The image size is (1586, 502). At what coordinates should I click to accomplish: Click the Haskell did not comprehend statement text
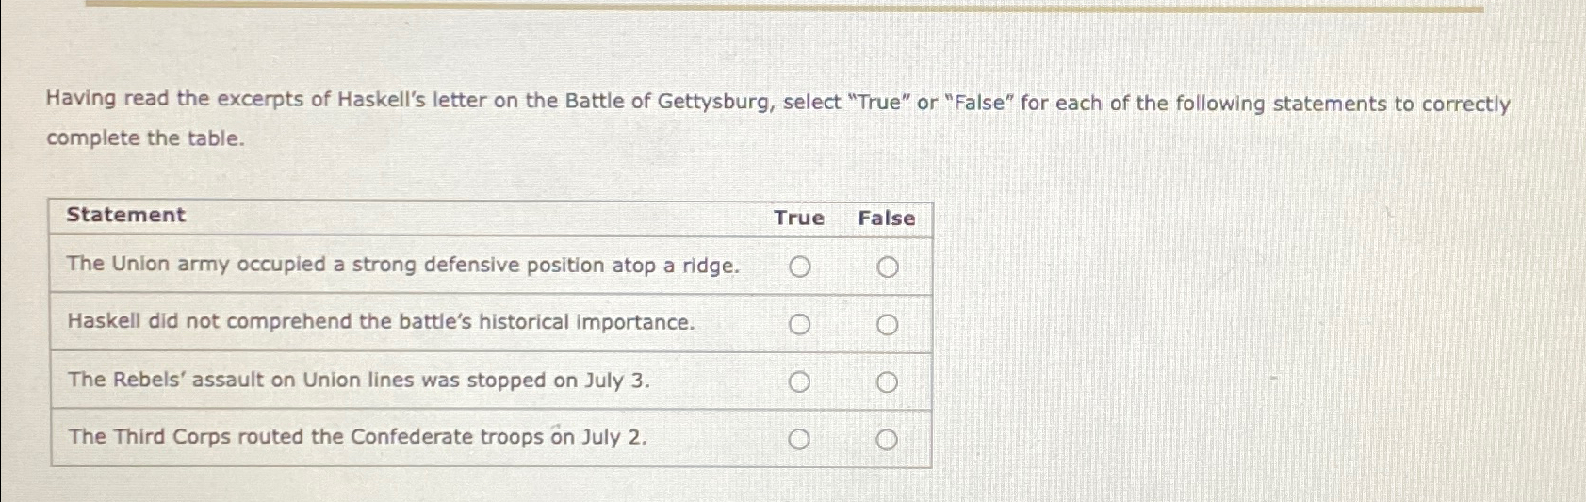pyautogui.click(x=381, y=321)
